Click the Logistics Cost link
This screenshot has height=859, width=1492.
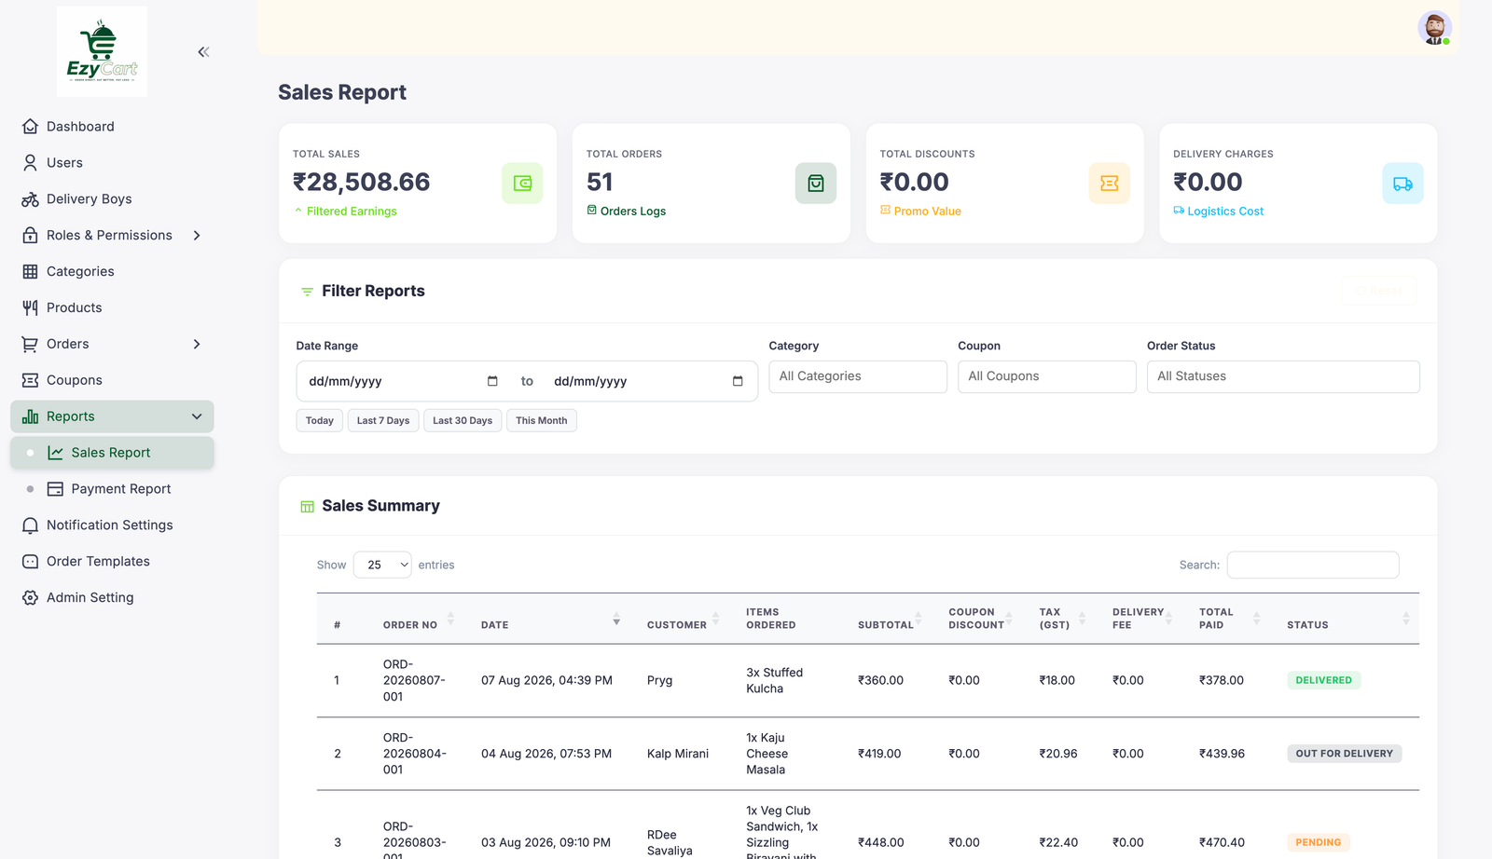(x=1219, y=211)
